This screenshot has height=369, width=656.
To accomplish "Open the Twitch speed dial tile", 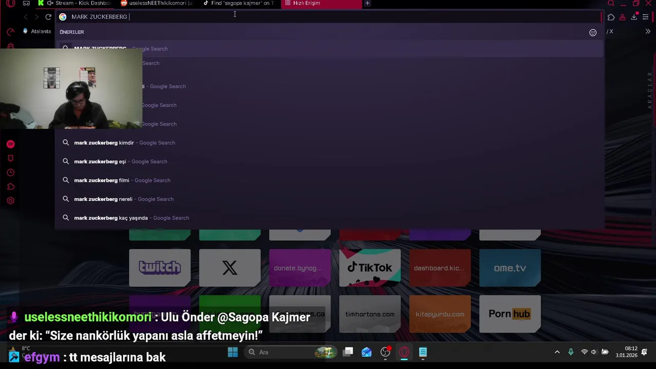I will [x=160, y=268].
